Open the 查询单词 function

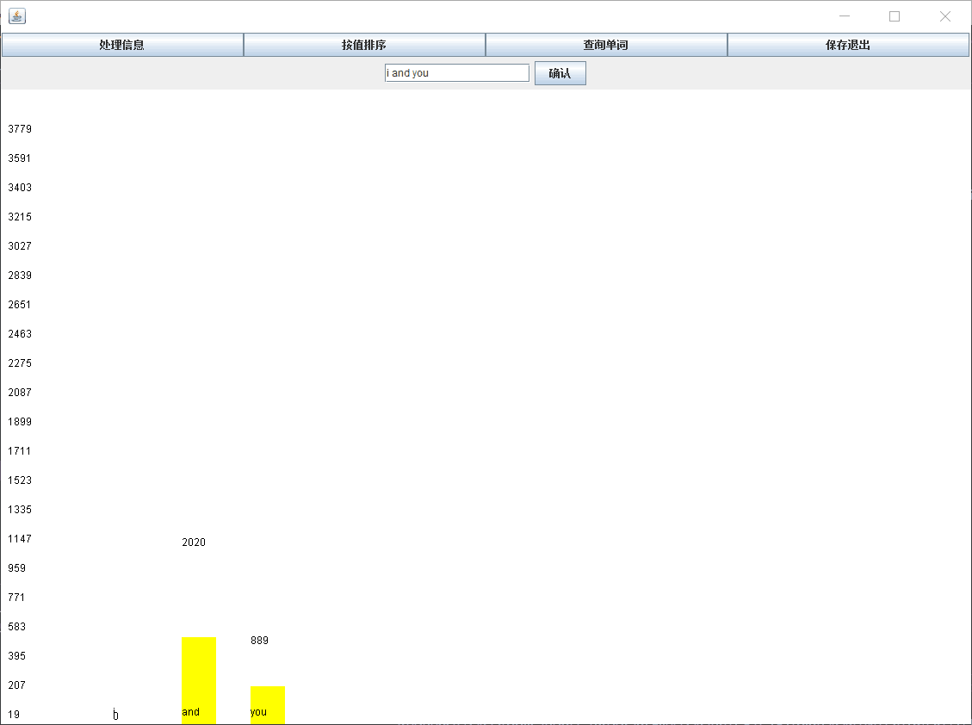point(606,45)
